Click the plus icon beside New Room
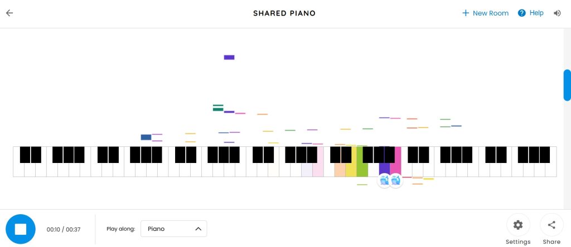571x247 pixels. click(466, 13)
